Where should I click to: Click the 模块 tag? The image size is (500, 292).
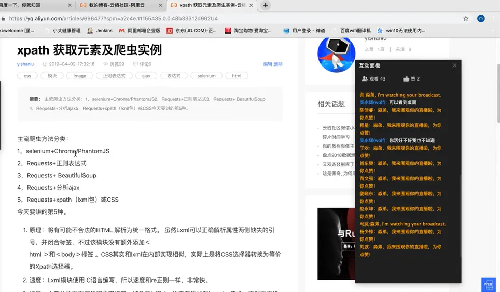(52, 76)
